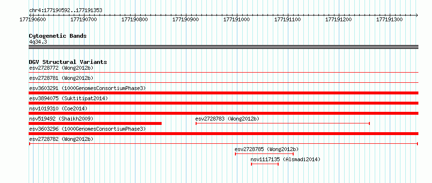Click the thick red bar of esv3603291
This screenshot has height=183, width=432.
(223, 93)
